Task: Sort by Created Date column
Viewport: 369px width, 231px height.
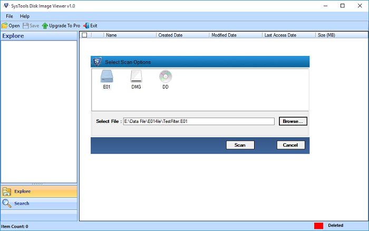Action: click(x=182, y=35)
